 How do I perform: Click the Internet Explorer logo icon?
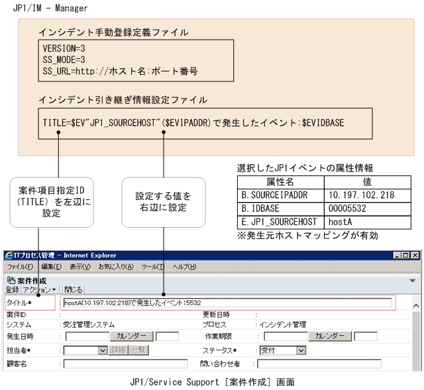[x=9, y=255]
